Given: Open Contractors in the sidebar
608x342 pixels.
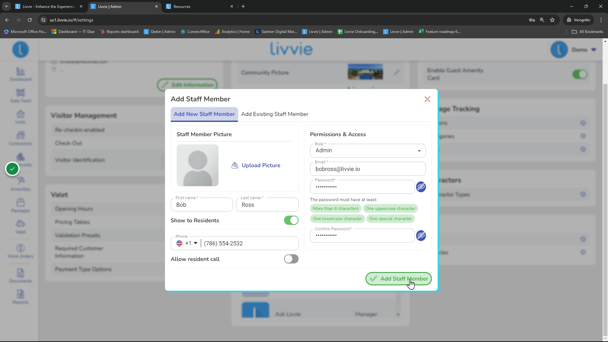Looking at the screenshot, I should coord(20,139).
